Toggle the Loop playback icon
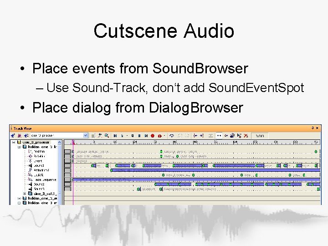This screenshot has height=246, width=328. [172, 136]
